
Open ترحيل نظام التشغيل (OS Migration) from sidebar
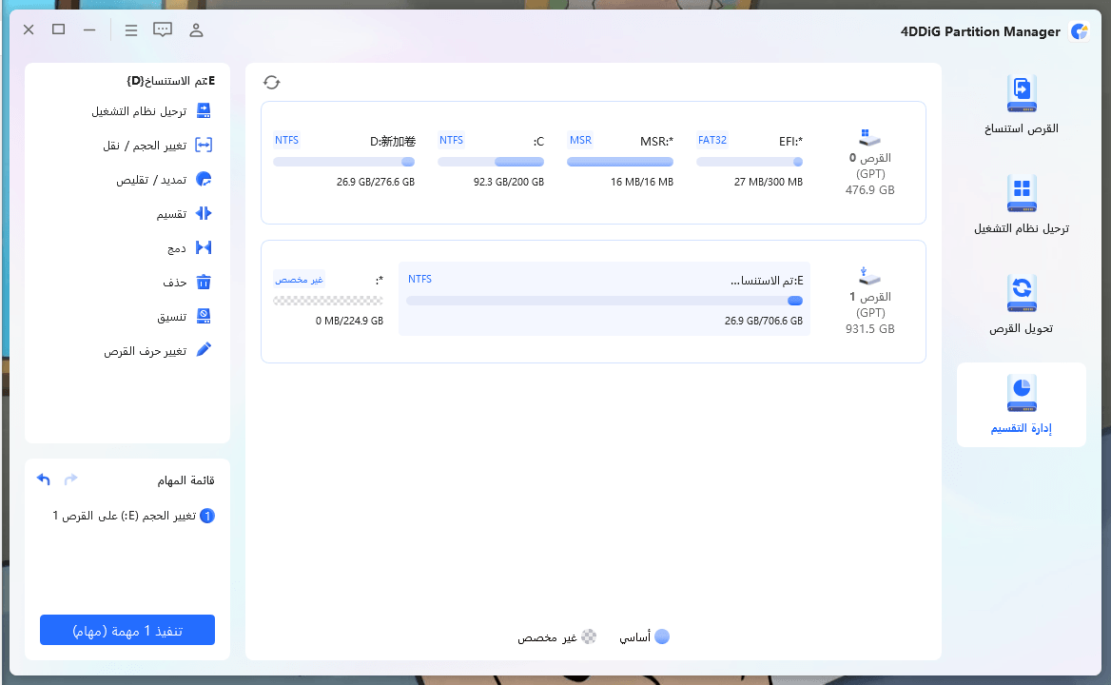click(x=1021, y=205)
